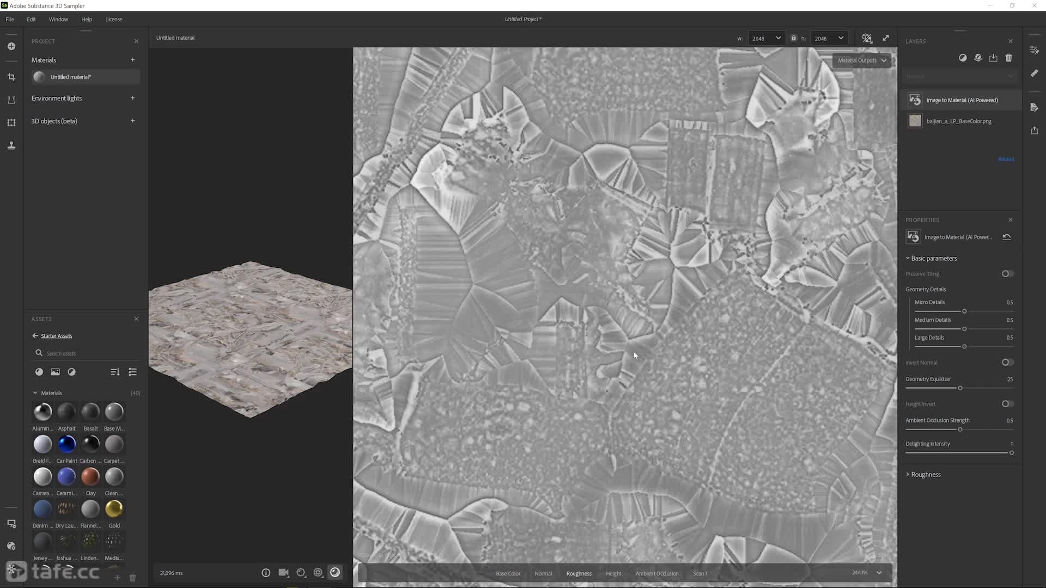
Task: Click the Search assets field
Action: coord(87,353)
